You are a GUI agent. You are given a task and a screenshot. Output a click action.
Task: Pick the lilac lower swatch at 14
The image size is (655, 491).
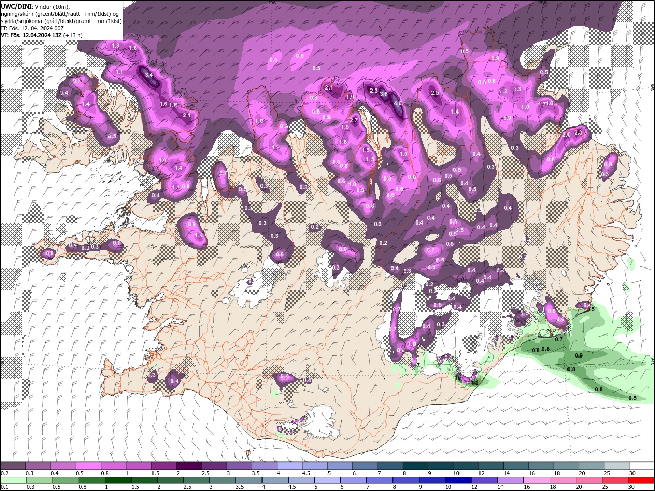[510, 480]
